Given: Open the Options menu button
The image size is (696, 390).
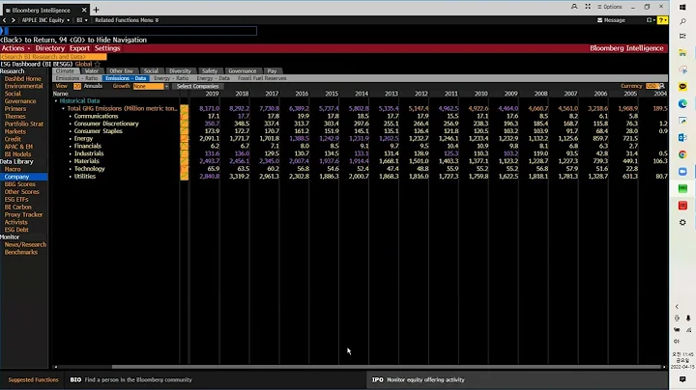Looking at the screenshot, I should tap(609, 7).
